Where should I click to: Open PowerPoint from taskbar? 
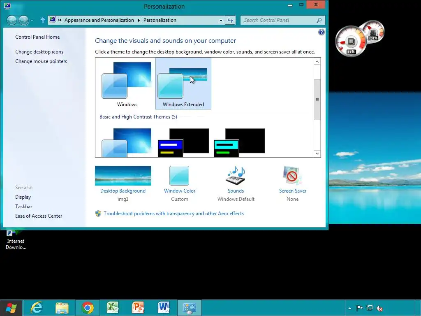(138, 308)
